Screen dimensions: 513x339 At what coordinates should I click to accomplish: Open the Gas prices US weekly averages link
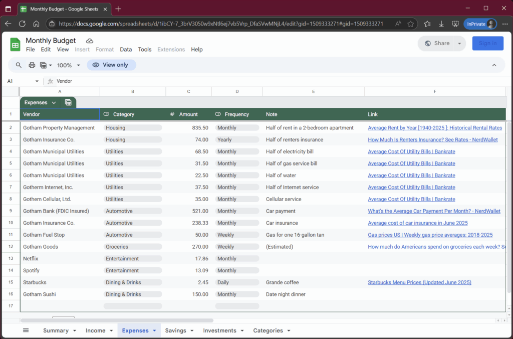430,235
